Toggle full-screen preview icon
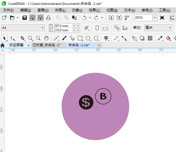Screen dimensions: 176x152 tap(162, 18)
